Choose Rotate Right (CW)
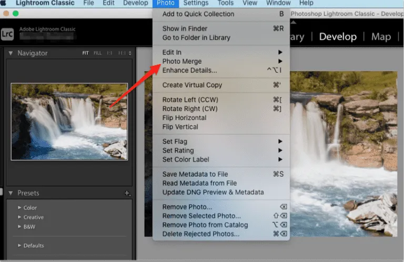This screenshot has height=262, width=404. click(221, 109)
